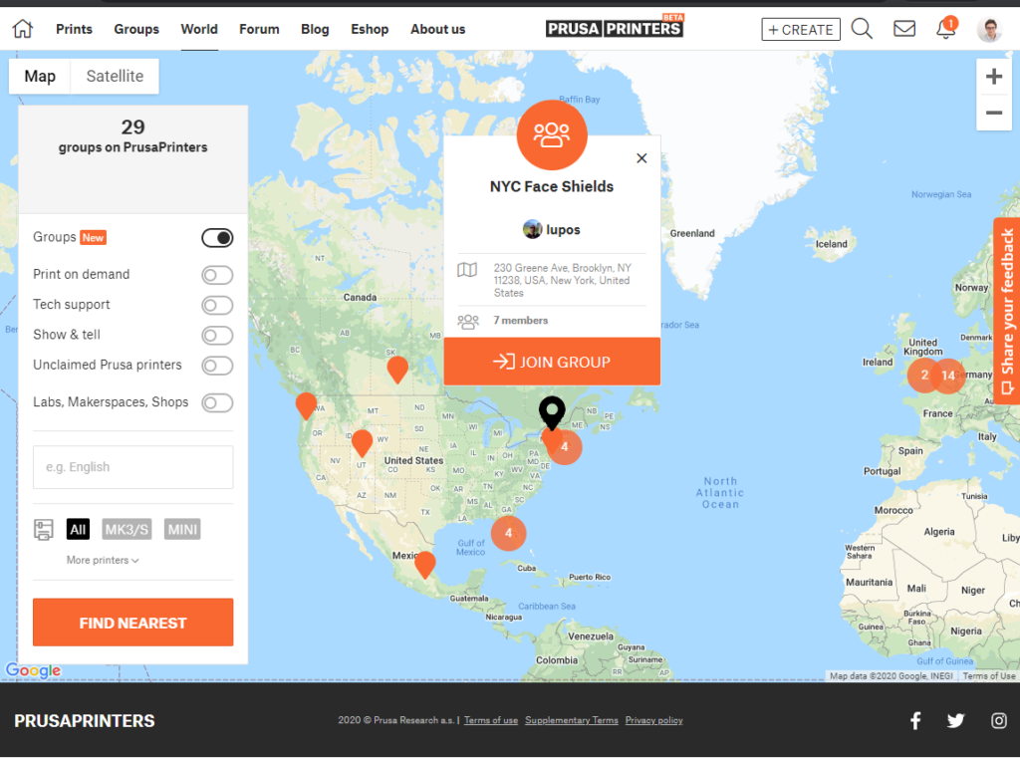The height and width of the screenshot is (758, 1020).
Task: Click the NYC Face Shields title
Action: (x=552, y=186)
